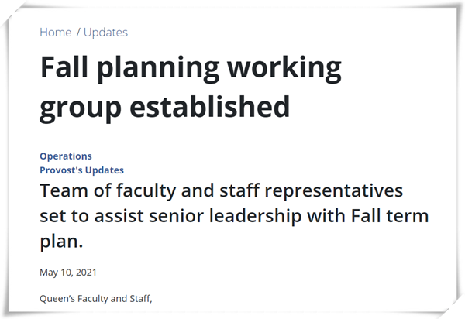The image size is (465, 319).
Task: Open the Home breadcrumb link
Action: [x=56, y=33]
